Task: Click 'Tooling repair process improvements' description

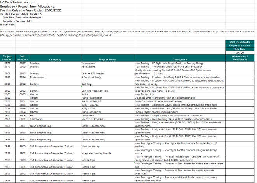Action: (180, 112)
